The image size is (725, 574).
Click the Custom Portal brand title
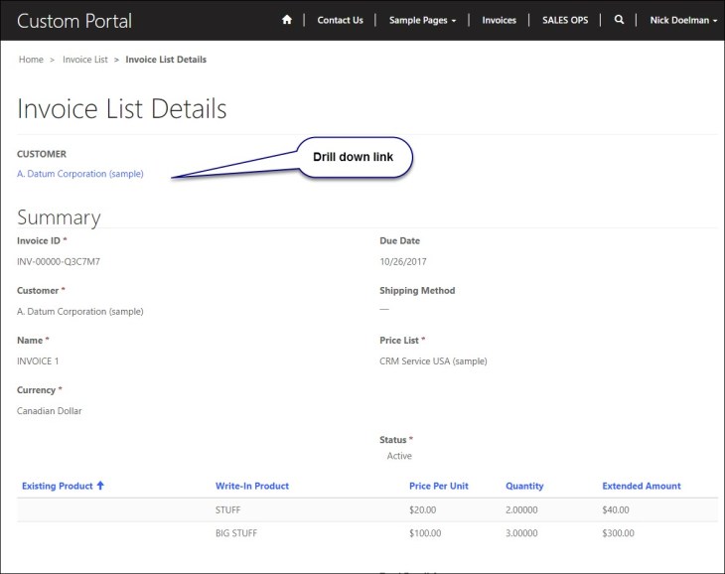pos(74,21)
